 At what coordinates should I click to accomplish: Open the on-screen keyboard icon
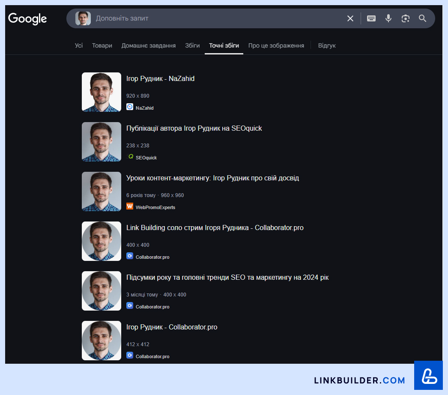click(371, 18)
